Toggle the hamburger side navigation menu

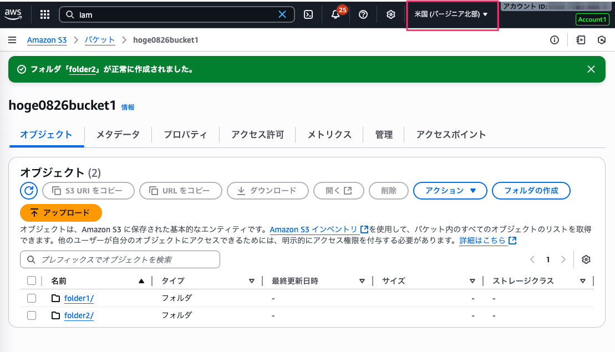click(x=12, y=40)
